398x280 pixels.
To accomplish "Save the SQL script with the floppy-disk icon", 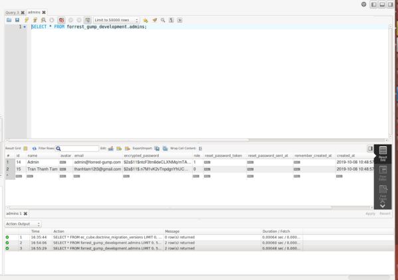I will [17, 20].
